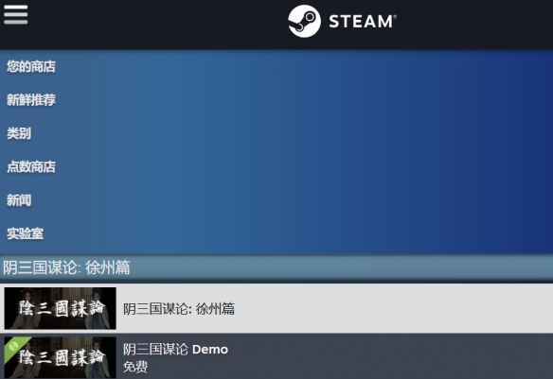Image resolution: width=553 pixels, height=379 pixels.
Task: Click the 阴三国谋论: 徐州篇 result thumbnail
Action: (x=60, y=308)
